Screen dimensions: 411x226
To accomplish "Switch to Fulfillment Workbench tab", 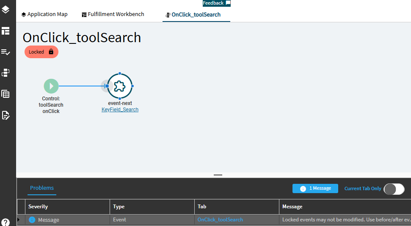I will [113, 14].
